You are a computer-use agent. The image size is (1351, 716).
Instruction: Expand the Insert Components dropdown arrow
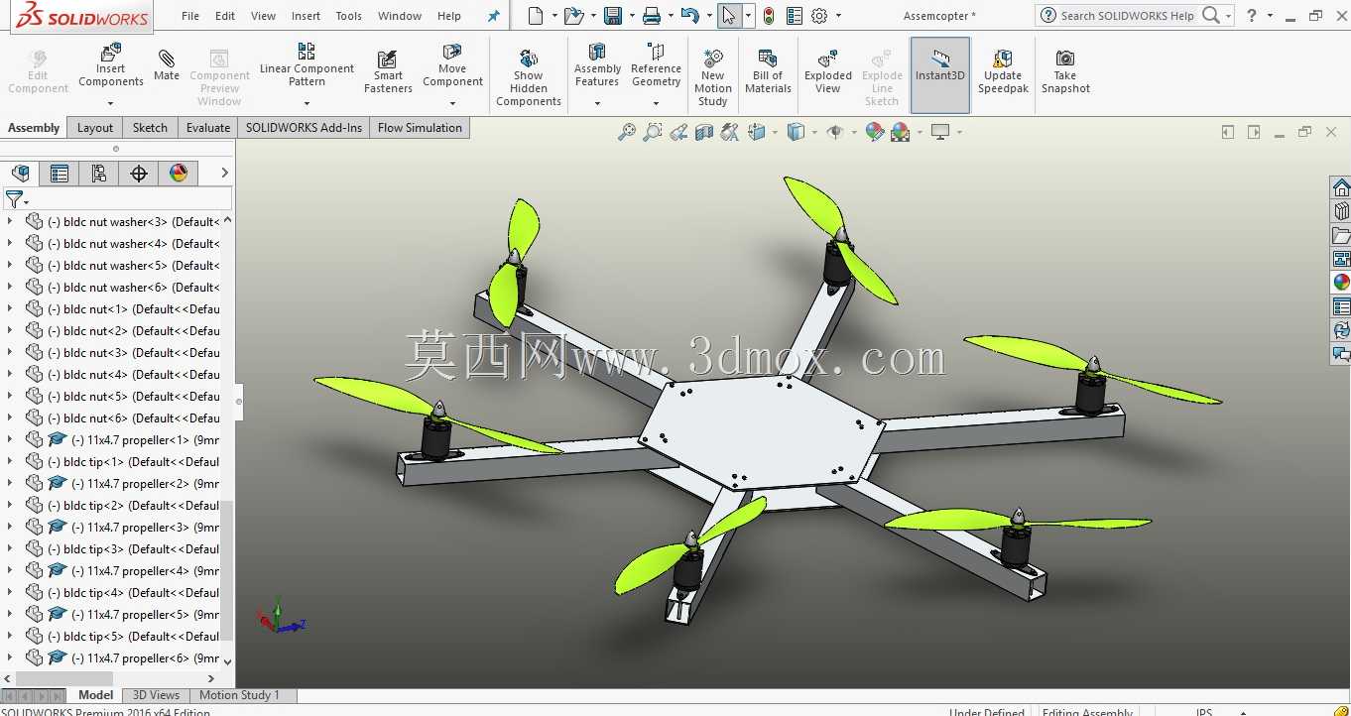click(x=111, y=103)
